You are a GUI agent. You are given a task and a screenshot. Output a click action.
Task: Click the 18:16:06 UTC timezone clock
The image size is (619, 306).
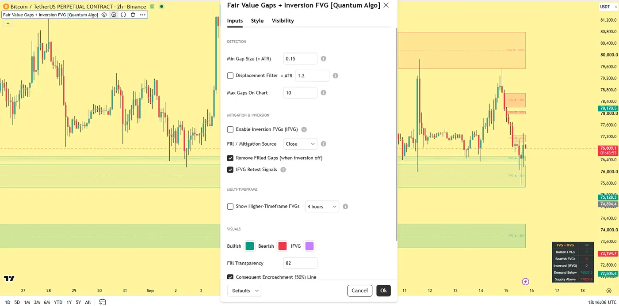pyautogui.click(x=602, y=302)
